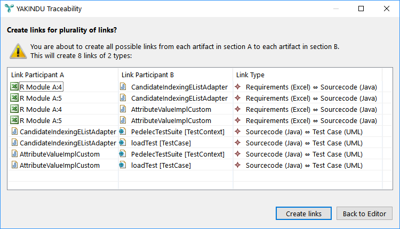
Task: Click Java file icon beside first CandidateIndexingEListAdapter in column B
Action: click(123, 87)
